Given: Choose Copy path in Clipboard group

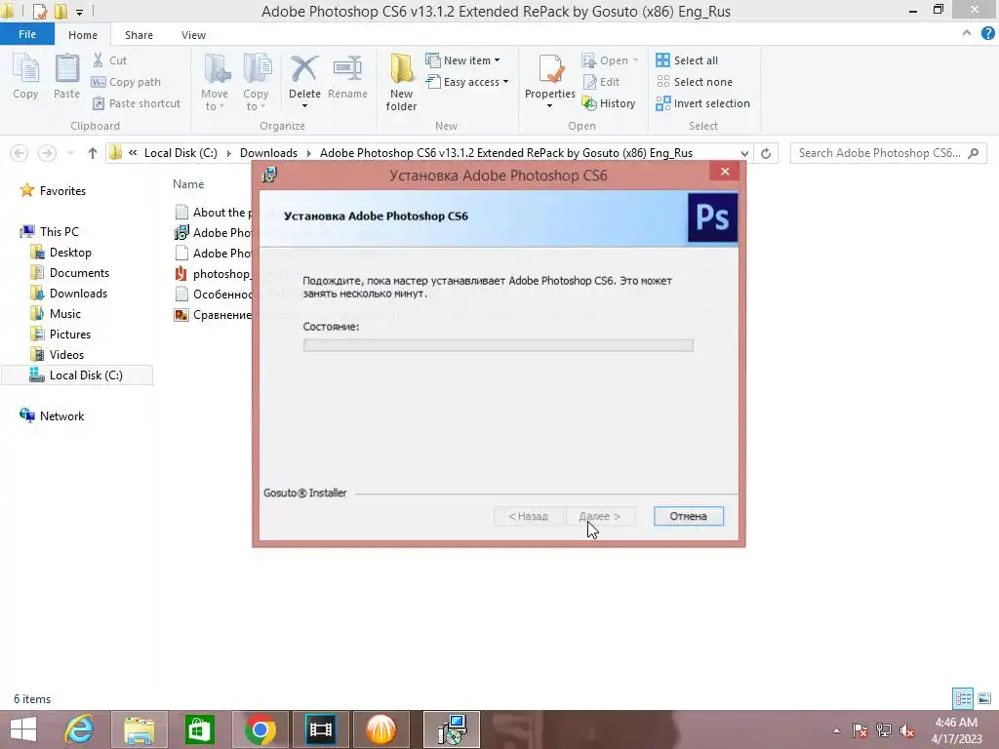Looking at the screenshot, I should pos(126,82).
